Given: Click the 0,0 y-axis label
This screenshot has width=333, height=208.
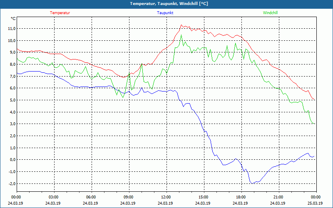Looking at the screenshot, I should [x=11, y=160].
